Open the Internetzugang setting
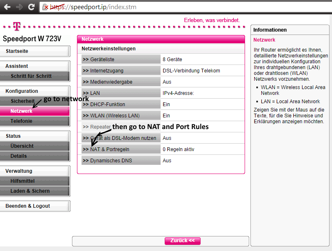This screenshot has height=251, width=332. 121,70
